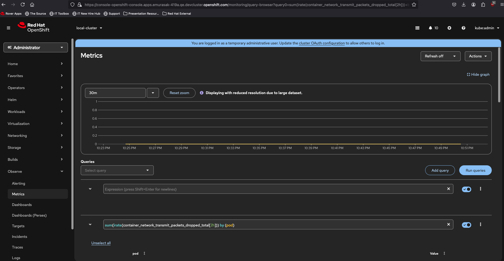The height and width of the screenshot is (261, 504).
Task: Open browser application menu
Action: [x=502, y=5]
